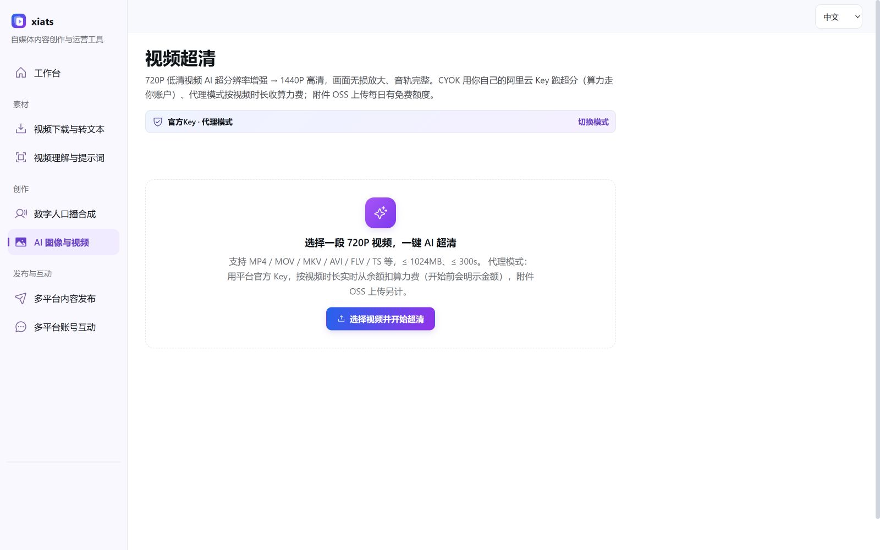The height and width of the screenshot is (550, 880).
Task: Open 视频理解与提示词 page
Action: (63, 158)
